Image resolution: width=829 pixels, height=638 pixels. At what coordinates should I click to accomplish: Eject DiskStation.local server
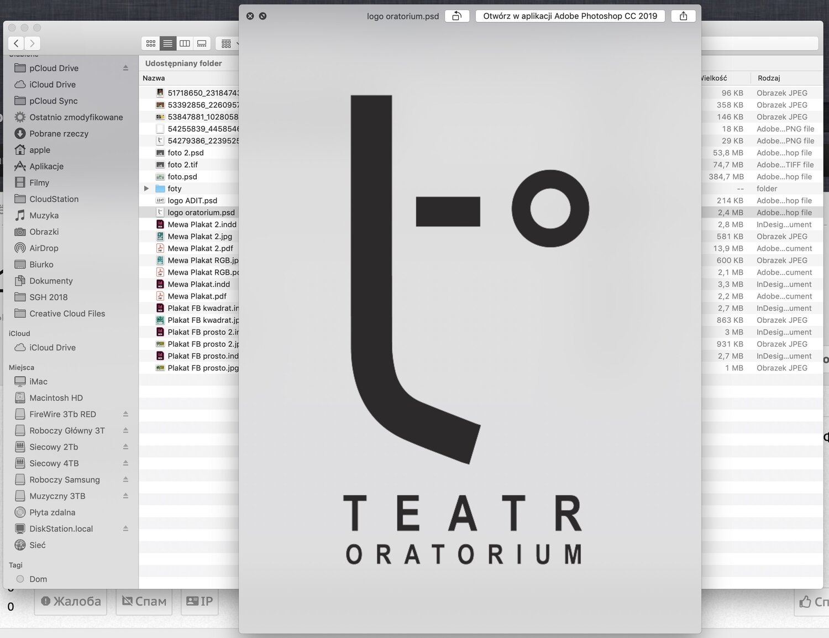(125, 529)
